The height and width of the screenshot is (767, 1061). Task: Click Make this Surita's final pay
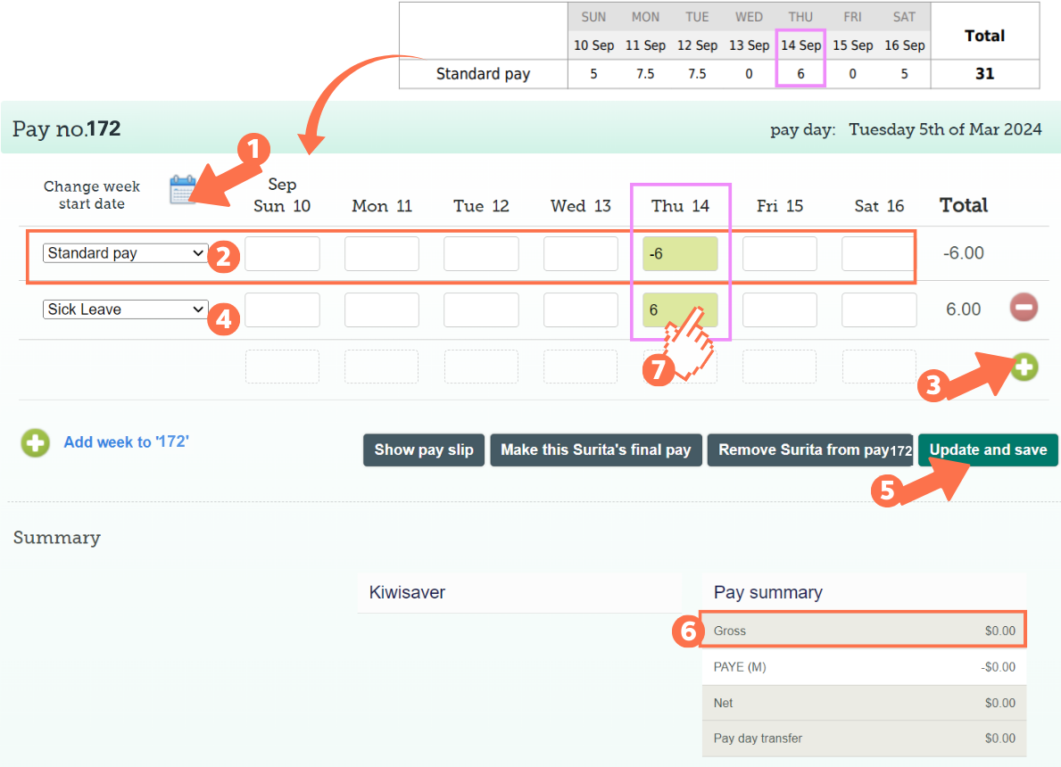pyautogui.click(x=595, y=449)
